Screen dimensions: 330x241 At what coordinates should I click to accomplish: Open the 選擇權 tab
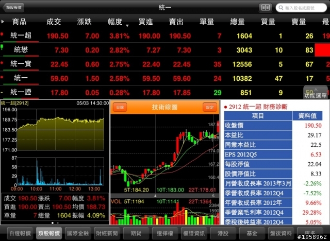pos(165,233)
